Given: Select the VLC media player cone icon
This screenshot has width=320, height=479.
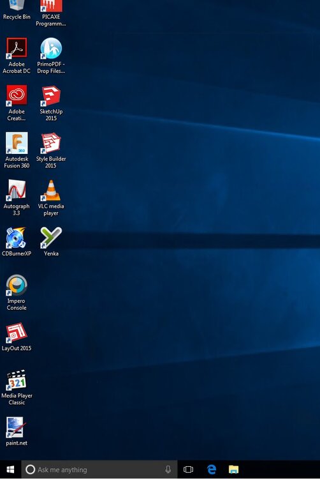Looking at the screenshot, I should (51, 190).
